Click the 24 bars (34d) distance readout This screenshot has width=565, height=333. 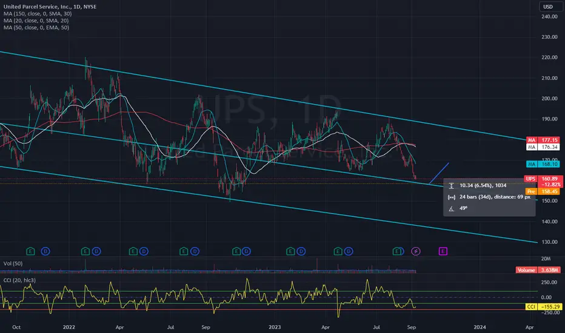(495, 197)
